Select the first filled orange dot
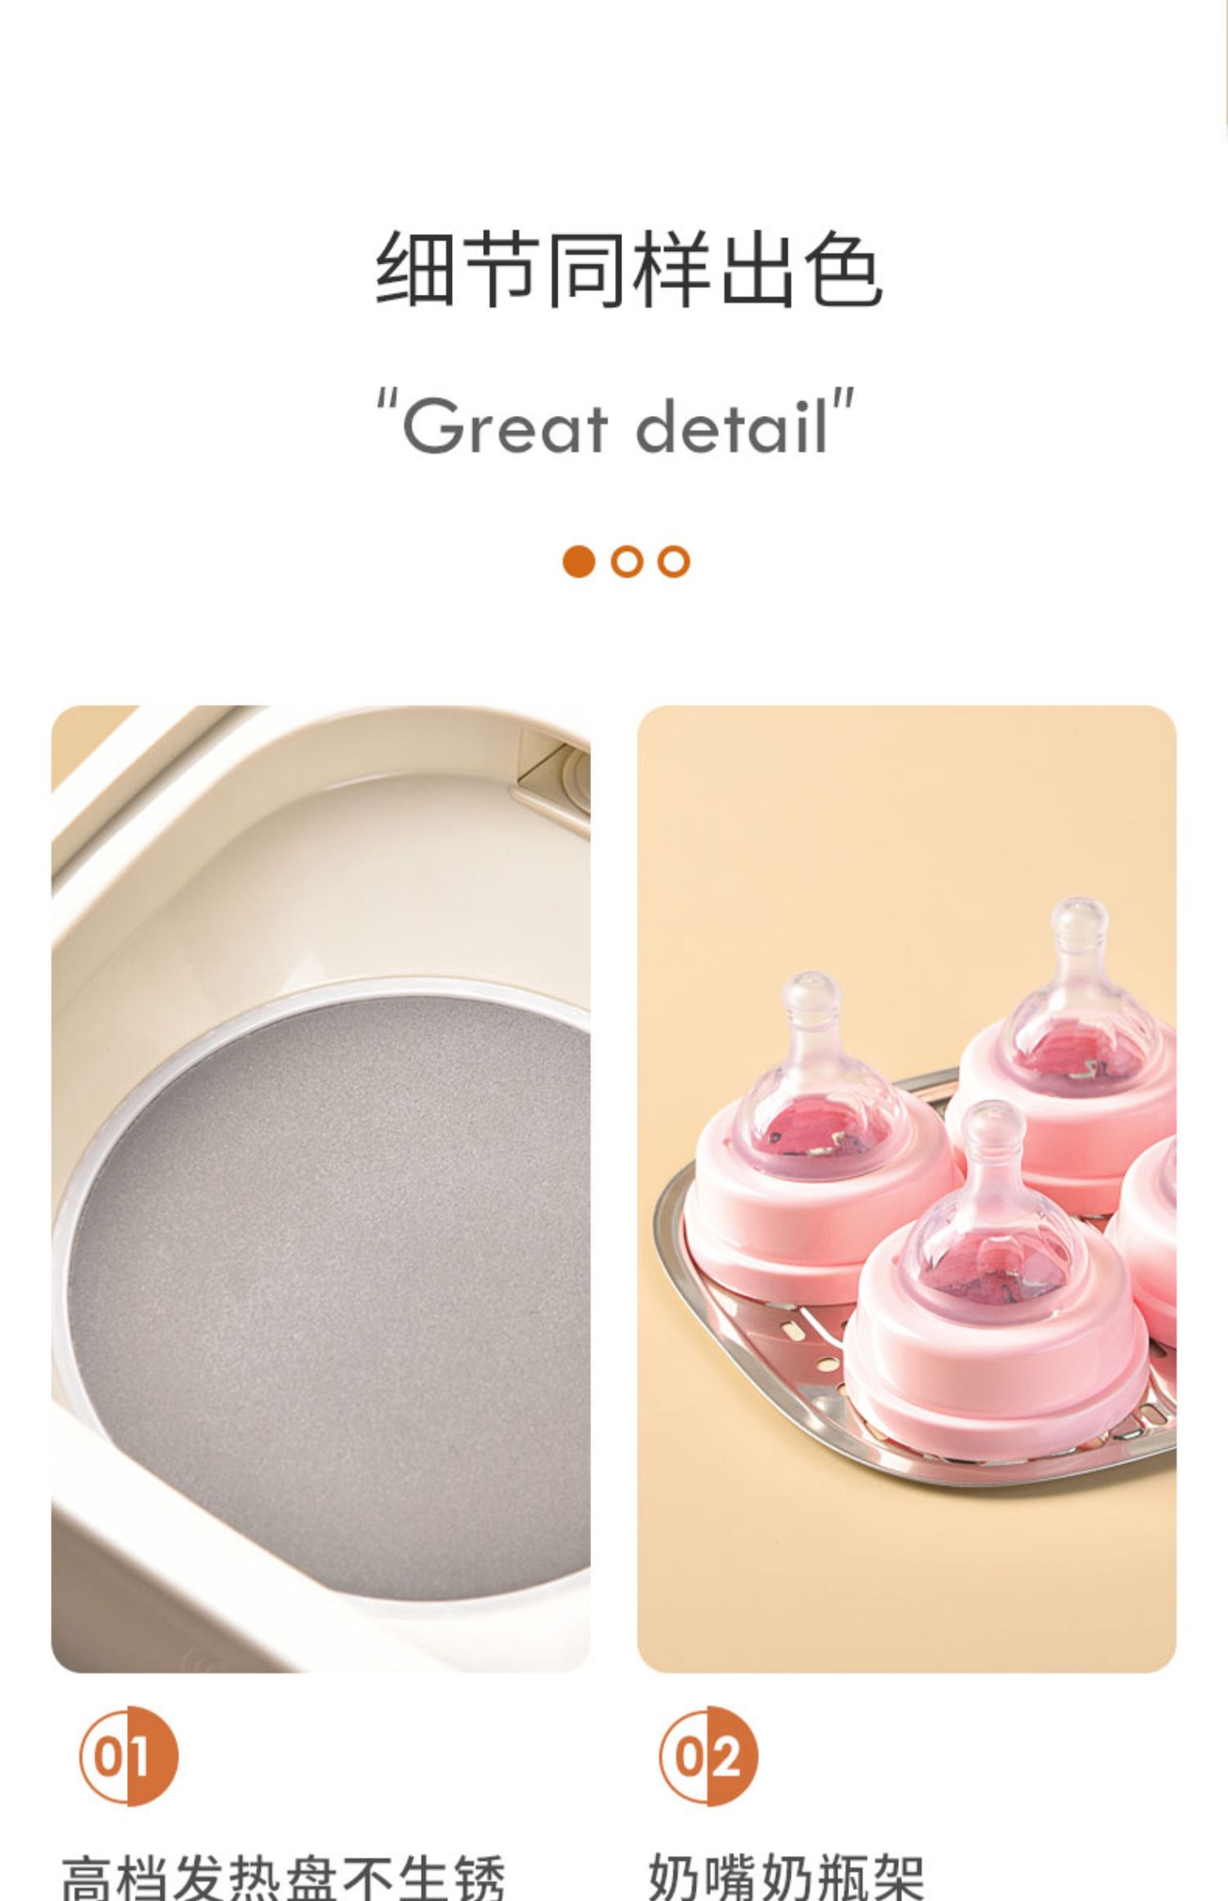Image resolution: width=1228 pixels, height=1901 pixels. (579, 562)
